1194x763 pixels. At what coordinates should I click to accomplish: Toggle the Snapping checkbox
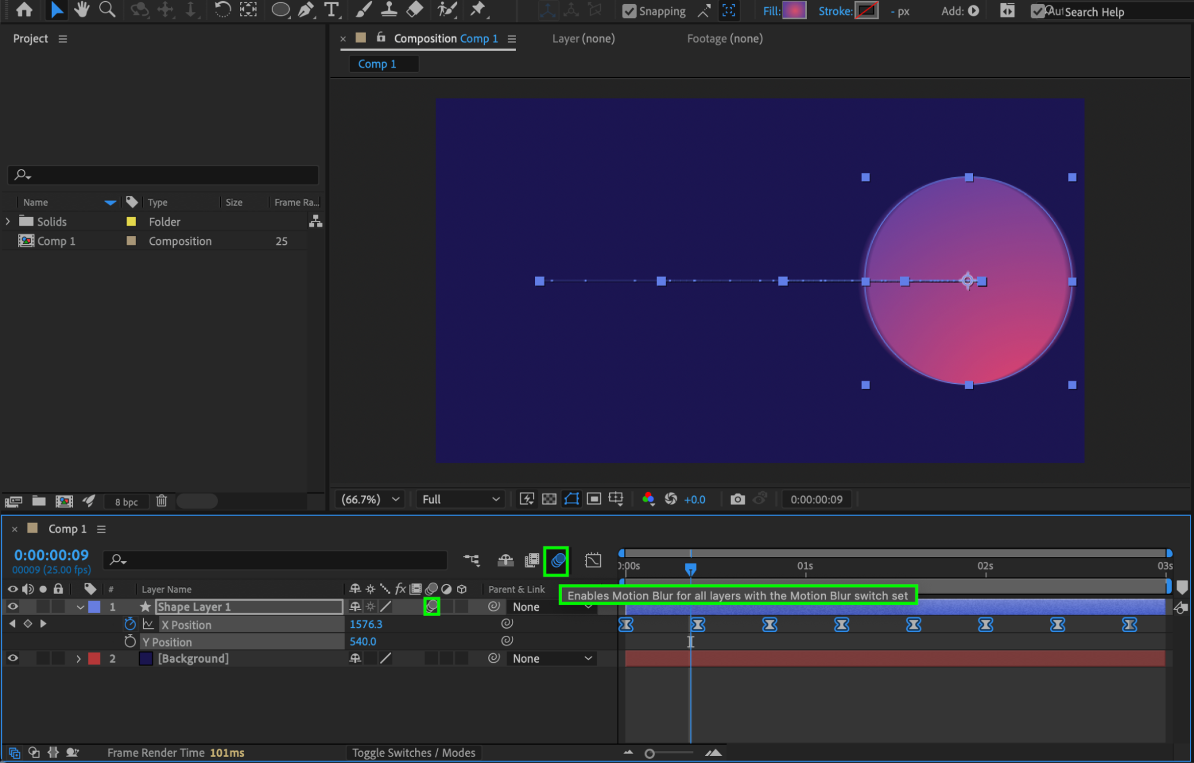point(629,11)
